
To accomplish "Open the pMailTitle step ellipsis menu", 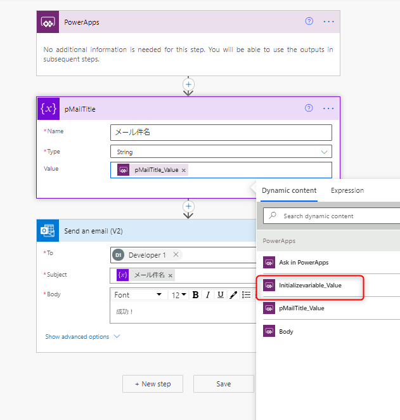I will [x=328, y=108].
